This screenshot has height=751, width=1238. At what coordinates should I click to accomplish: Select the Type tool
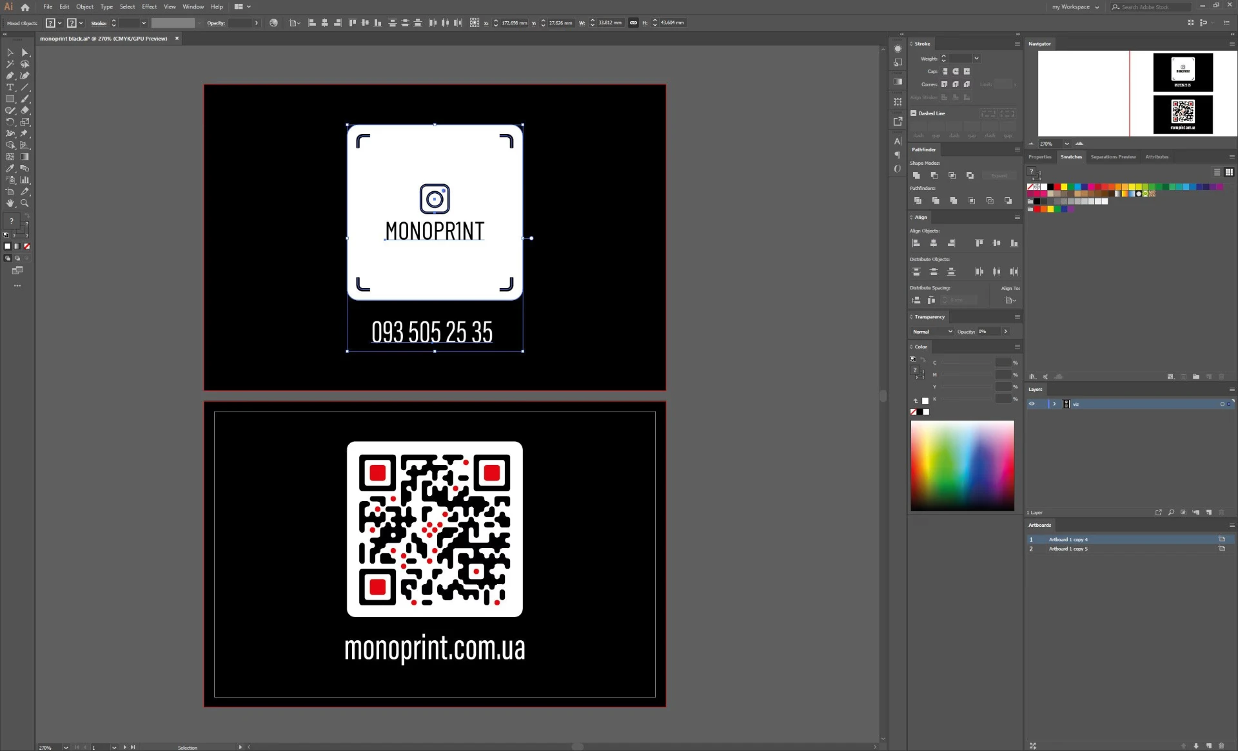(10, 88)
